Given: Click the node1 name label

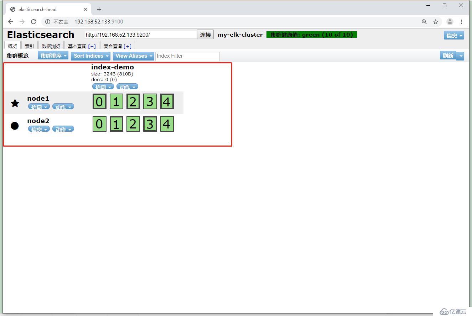Looking at the screenshot, I should pyautogui.click(x=38, y=99).
